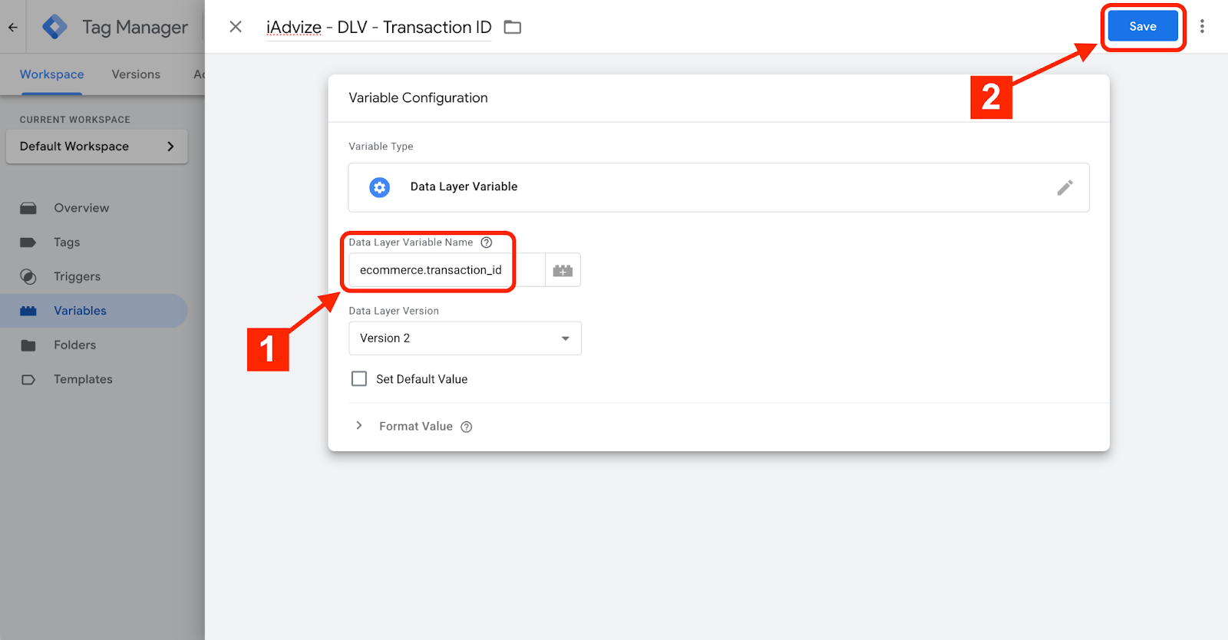Click the blue Save button
Image resolution: width=1228 pixels, height=640 pixels.
coord(1142,27)
